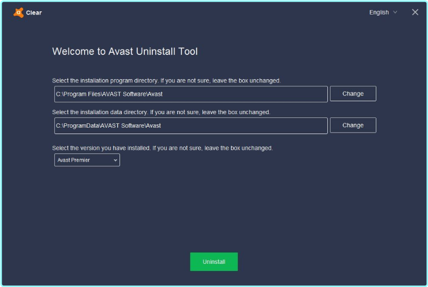This screenshot has height=287, width=428.
Task: Click the 'Welcome to Avast Uninstall Tool' heading
Action: click(x=125, y=51)
